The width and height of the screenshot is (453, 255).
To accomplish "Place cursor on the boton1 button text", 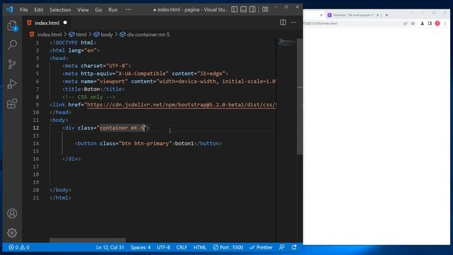I will pyautogui.click(x=184, y=143).
